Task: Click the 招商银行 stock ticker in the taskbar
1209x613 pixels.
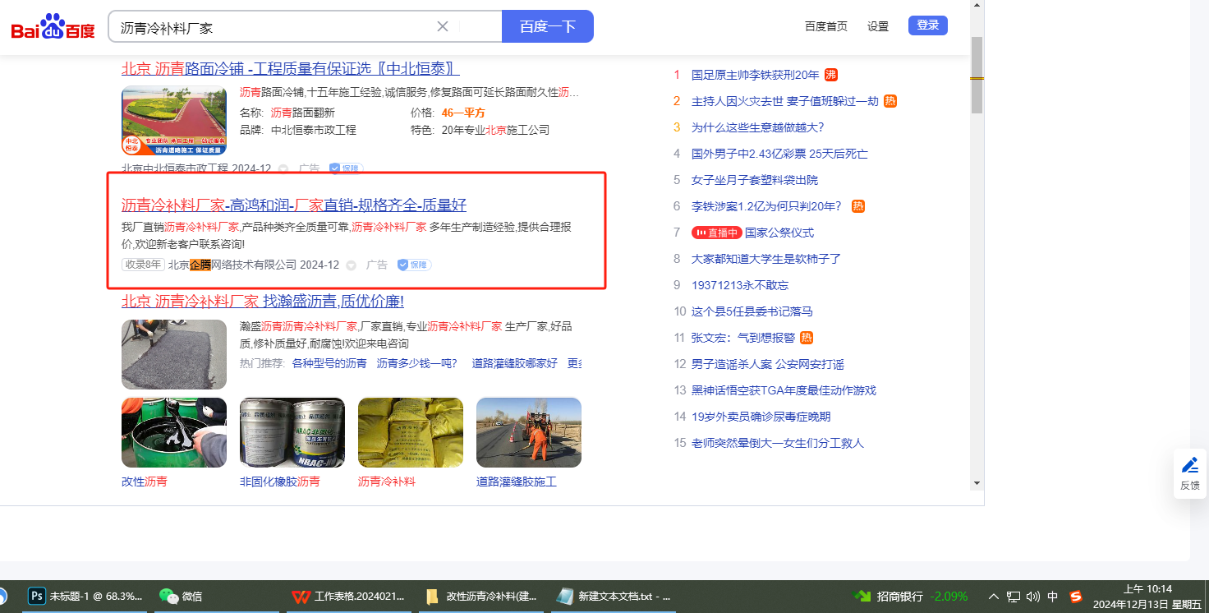Action: click(x=911, y=597)
